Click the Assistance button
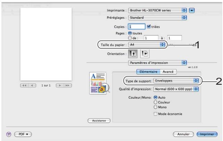 tap(99, 121)
